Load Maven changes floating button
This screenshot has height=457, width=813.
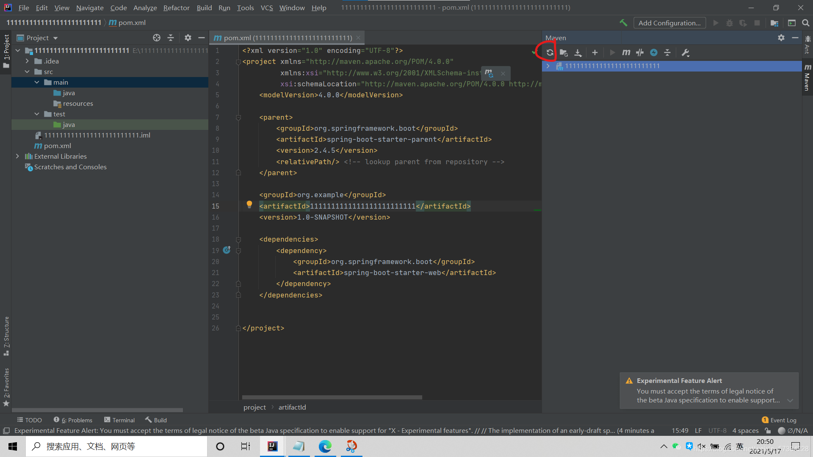pos(489,73)
